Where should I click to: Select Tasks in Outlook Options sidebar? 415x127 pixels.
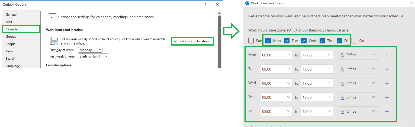21,51
